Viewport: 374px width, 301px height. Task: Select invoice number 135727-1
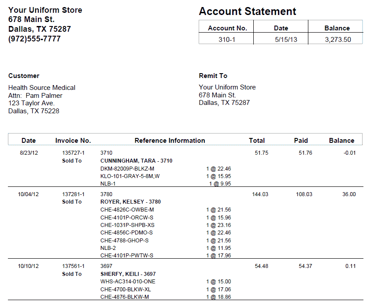(73, 153)
